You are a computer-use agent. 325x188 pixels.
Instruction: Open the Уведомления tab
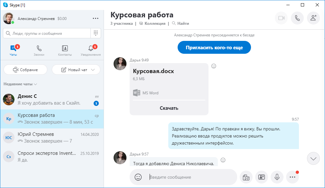[x=90, y=50]
